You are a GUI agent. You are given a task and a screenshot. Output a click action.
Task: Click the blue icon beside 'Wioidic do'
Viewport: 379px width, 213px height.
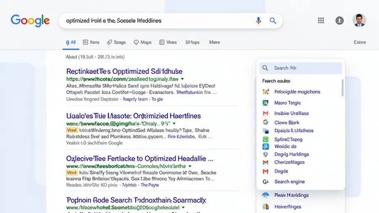[266, 146]
